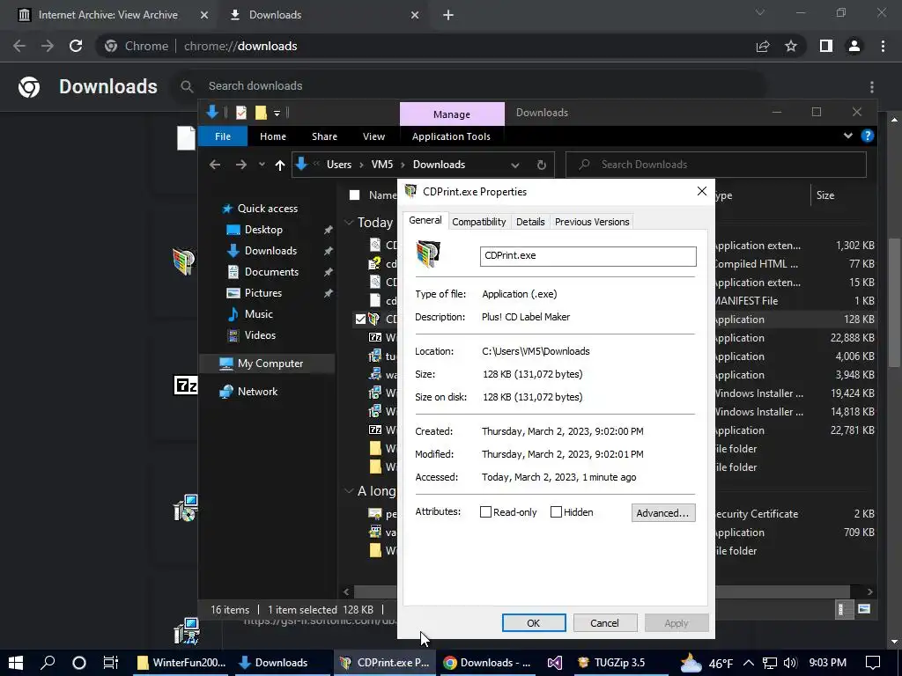Click the Users breadcrumb segment
This screenshot has height=676, width=902.
click(x=339, y=165)
